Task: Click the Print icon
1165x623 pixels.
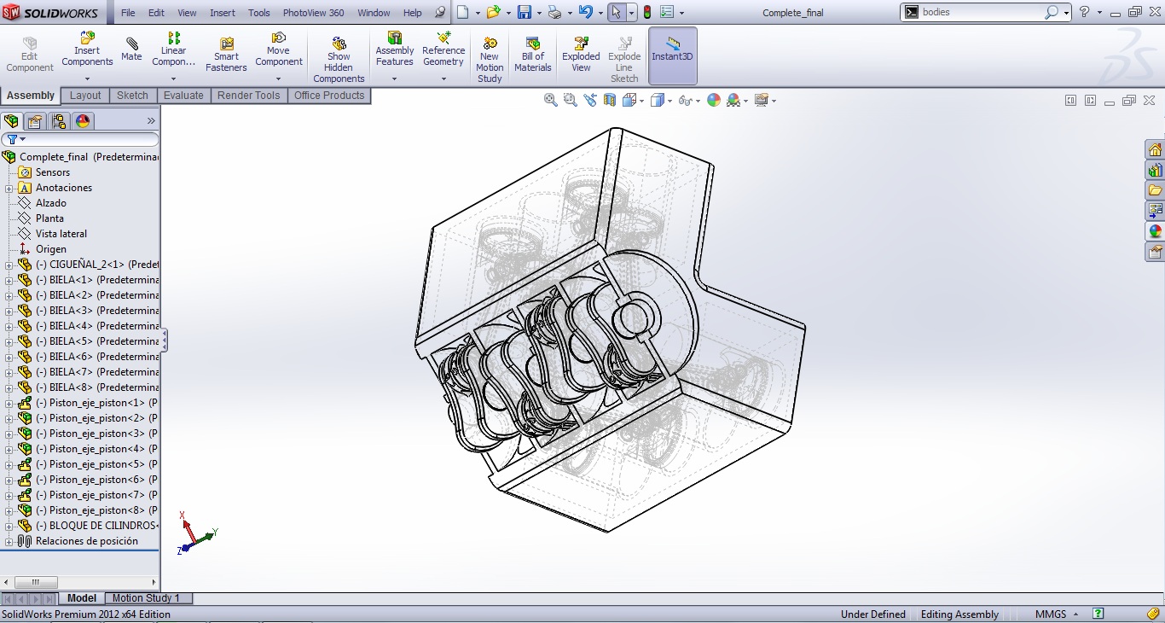Action: click(x=555, y=12)
